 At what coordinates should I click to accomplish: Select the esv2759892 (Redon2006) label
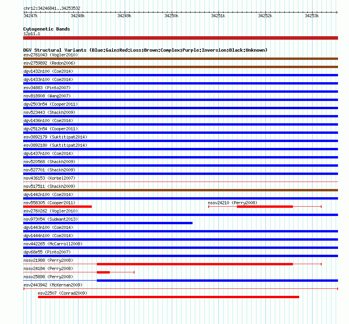click(x=49, y=63)
